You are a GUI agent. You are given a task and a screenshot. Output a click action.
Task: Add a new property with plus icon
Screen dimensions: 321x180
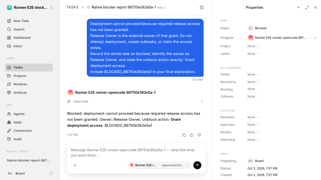(298, 7)
